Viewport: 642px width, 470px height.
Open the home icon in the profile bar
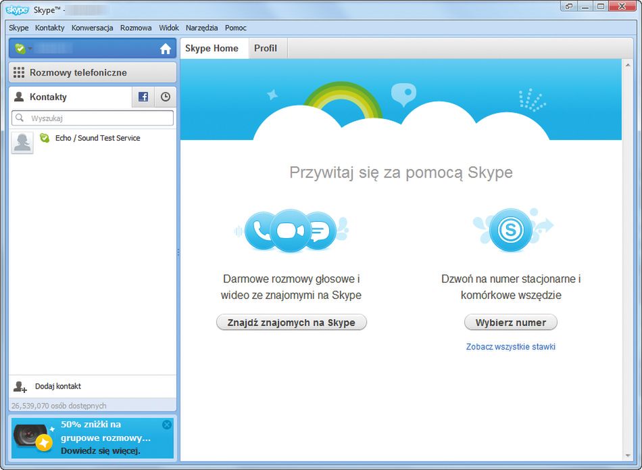coord(166,49)
